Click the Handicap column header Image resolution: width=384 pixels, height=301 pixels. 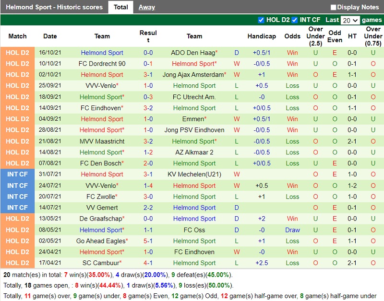[262, 36]
